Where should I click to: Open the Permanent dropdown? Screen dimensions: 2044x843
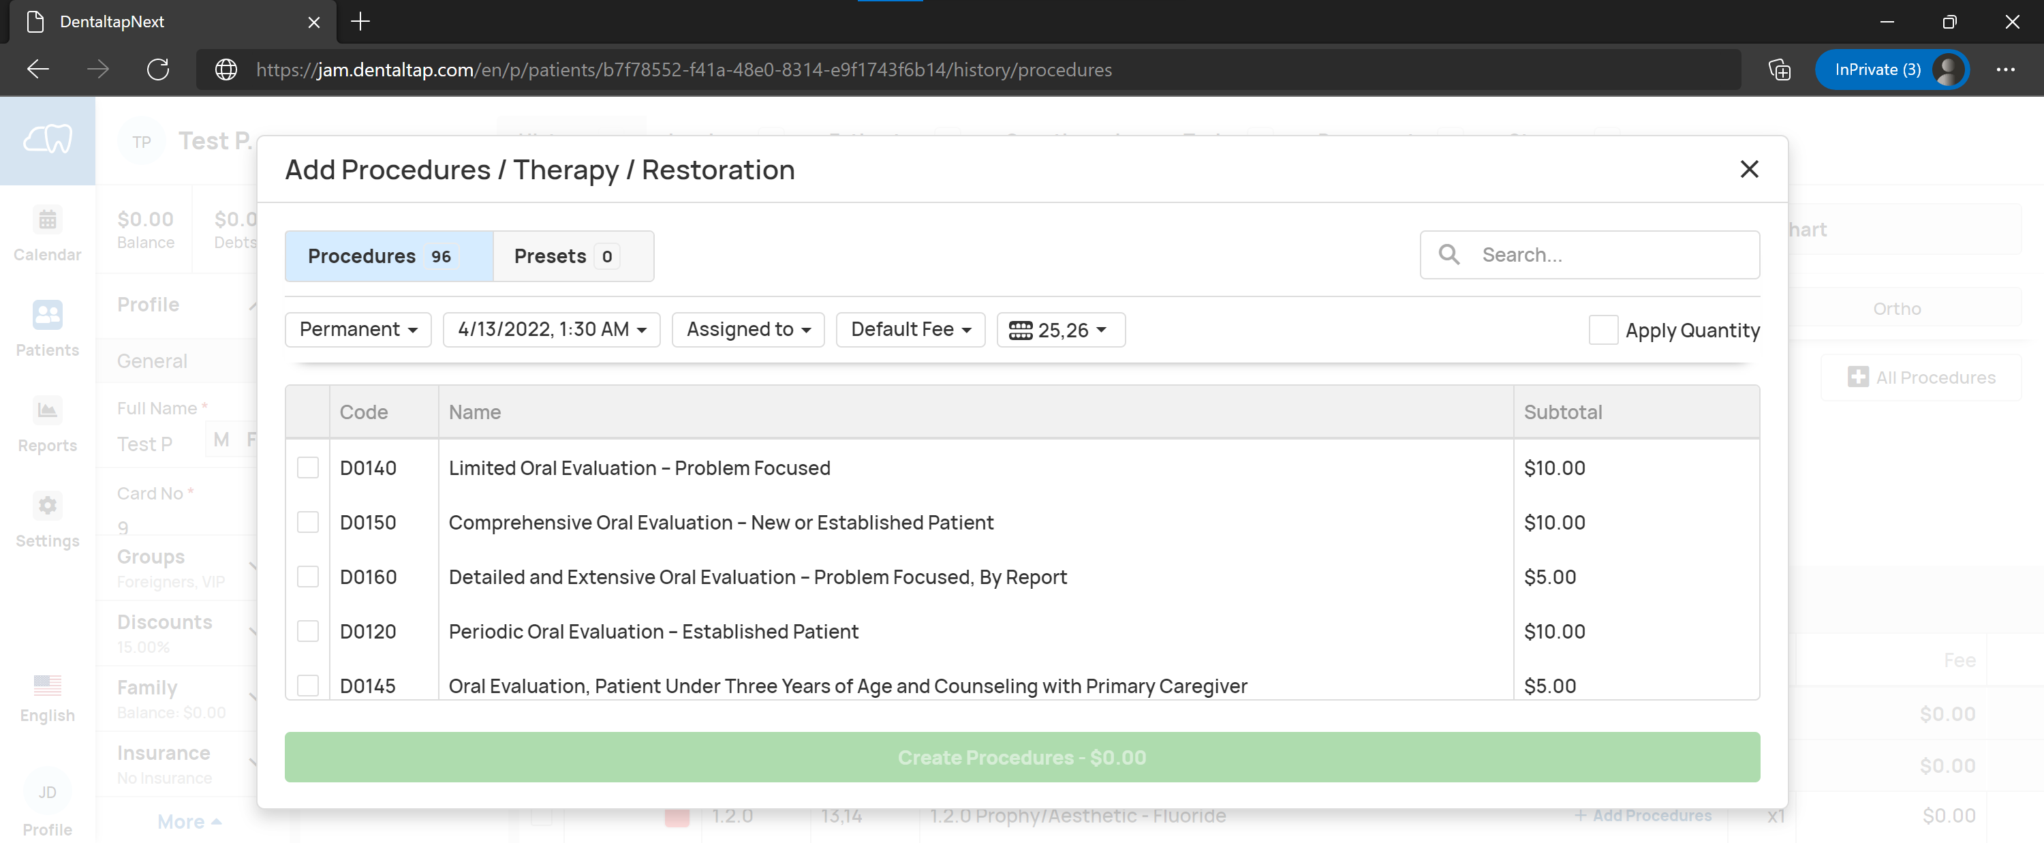358,329
